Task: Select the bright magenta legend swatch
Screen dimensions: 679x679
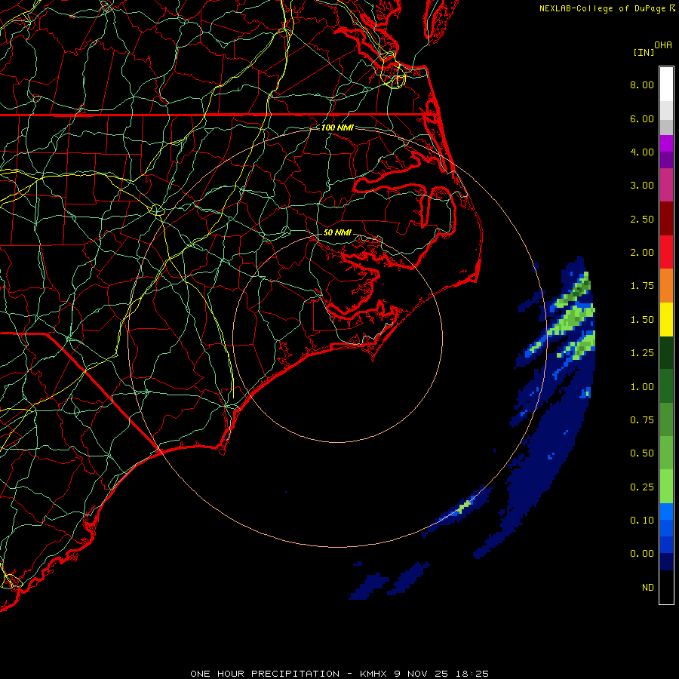Action: 666,143
